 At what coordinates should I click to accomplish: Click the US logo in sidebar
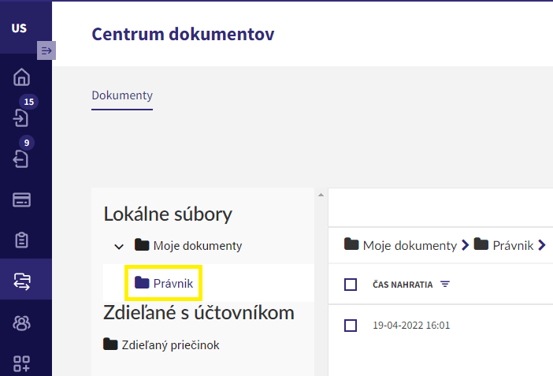pyautogui.click(x=19, y=28)
